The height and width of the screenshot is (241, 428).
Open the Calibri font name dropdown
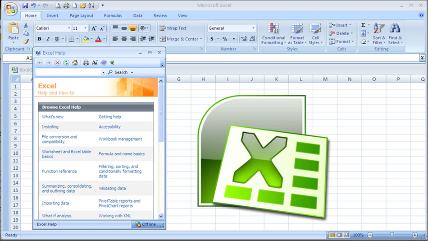[x=69, y=28]
